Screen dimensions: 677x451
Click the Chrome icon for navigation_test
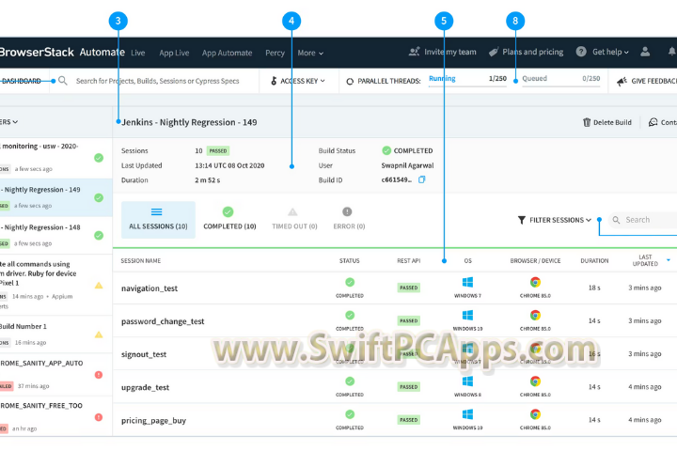coord(535,282)
